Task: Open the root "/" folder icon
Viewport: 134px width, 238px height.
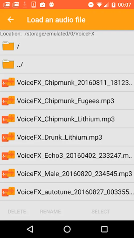Action: click(x=8, y=46)
